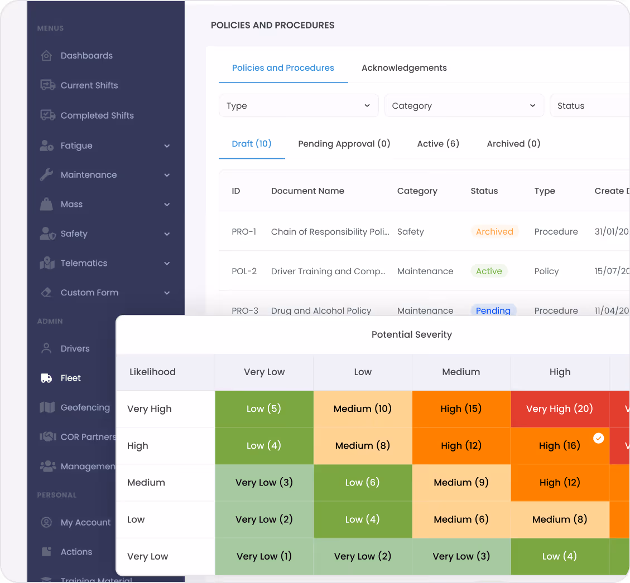Image resolution: width=630 pixels, height=583 pixels.
Task: Open the Type filter dropdown
Action: click(299, 105)
